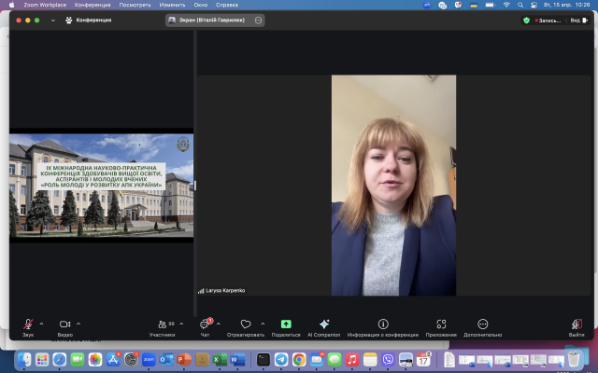Open Google Chrome from the Dock
This screenshot has height=373, width=598.
coord(299,359)
